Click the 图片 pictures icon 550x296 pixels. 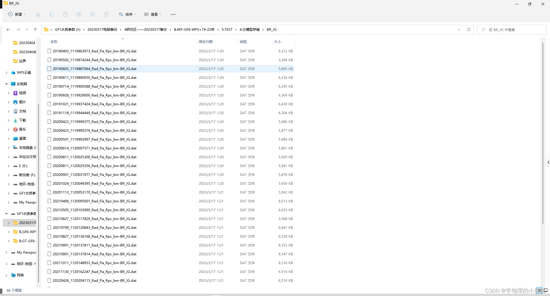(x=15, y=102)
